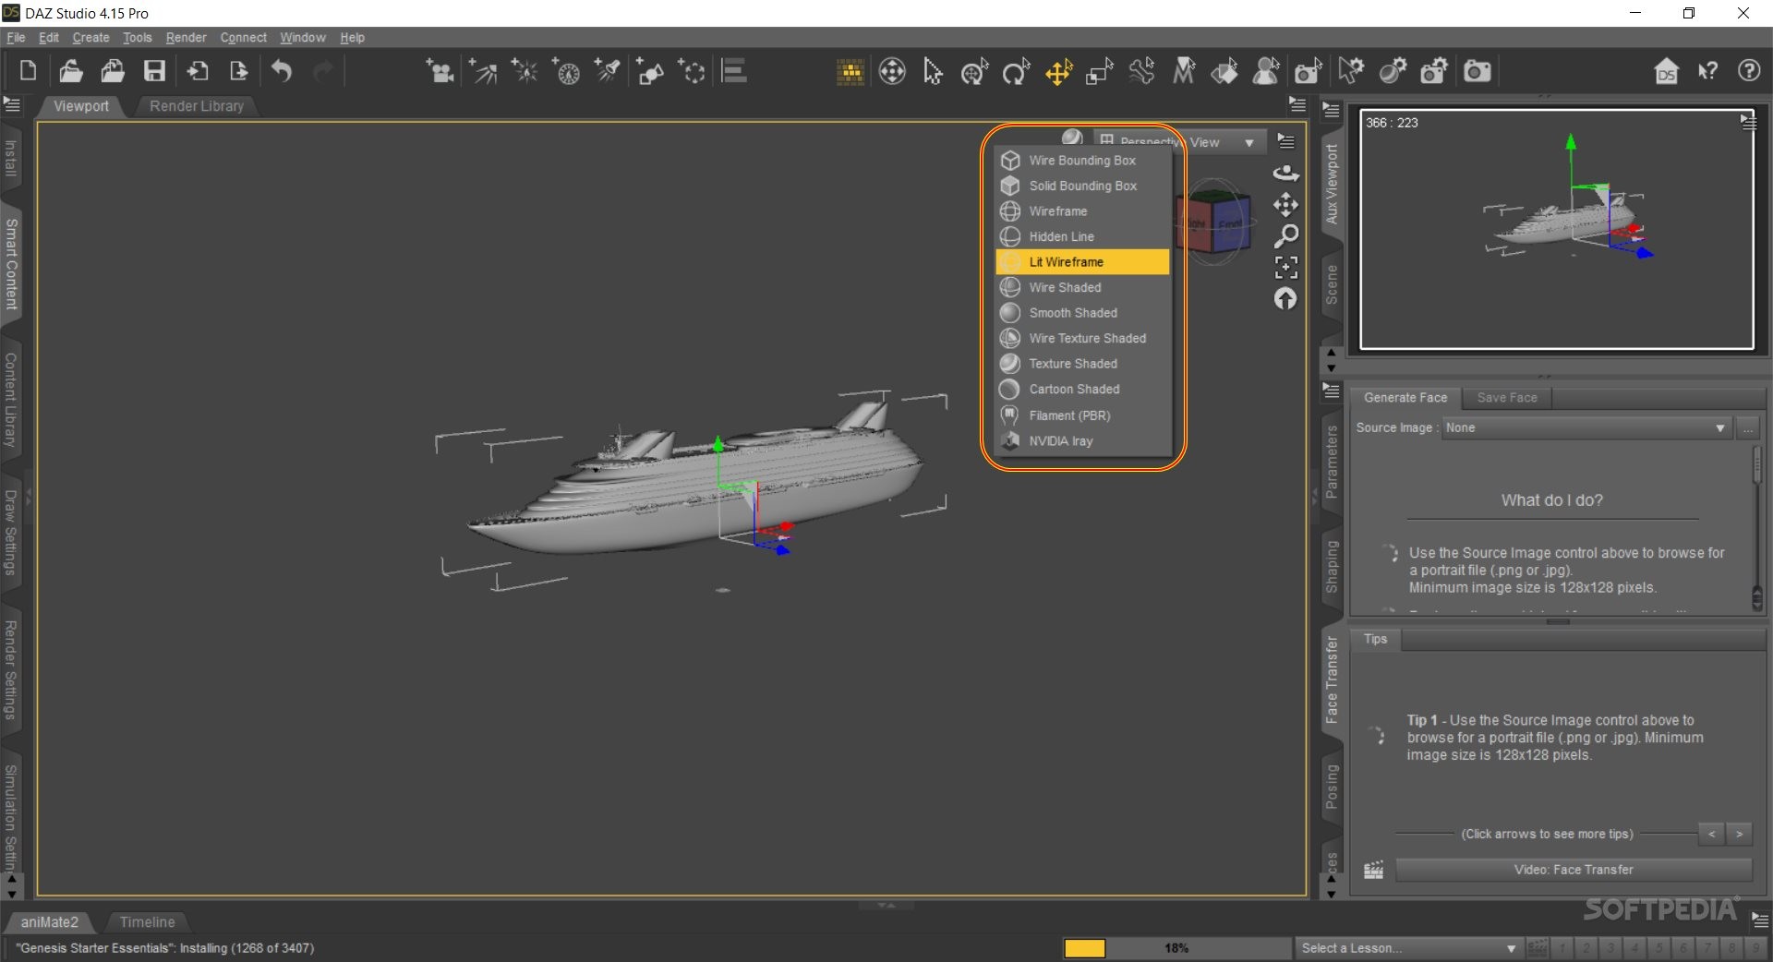This screenshot has width=1773, height=962.
Task: Toggle the Shaping side pane
Action: coord(1332,567)
